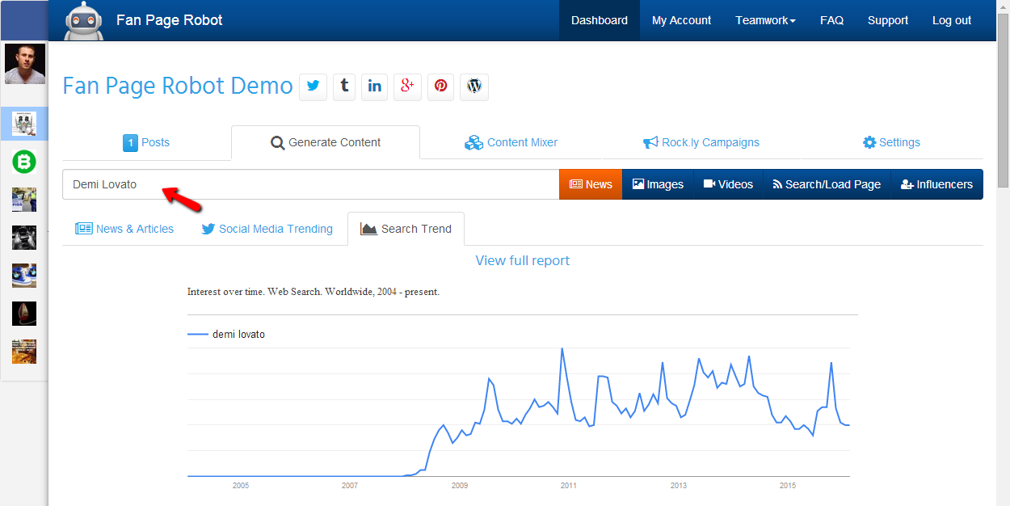This screenshot has height=506, width=1010.
Task: Find Influencers for the keyword
Action: point(936,184)
